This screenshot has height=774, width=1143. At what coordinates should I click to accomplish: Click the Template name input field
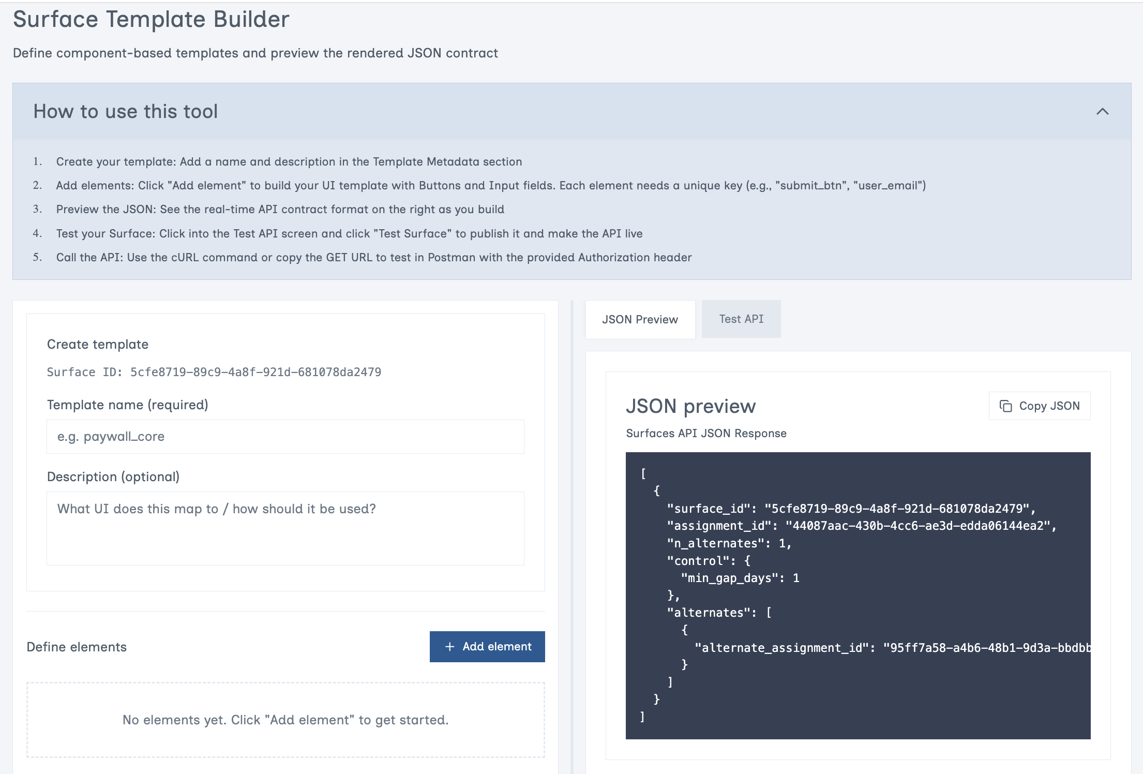[284, 436]
